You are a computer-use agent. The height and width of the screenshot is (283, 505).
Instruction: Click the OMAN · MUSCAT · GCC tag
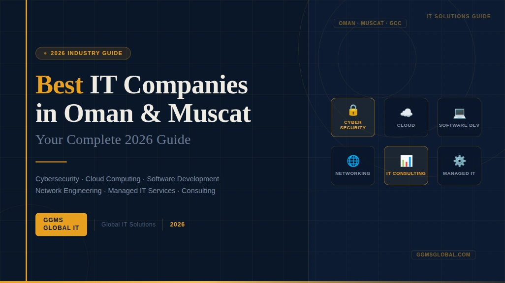pyautogui.click(x=370, y=24)
